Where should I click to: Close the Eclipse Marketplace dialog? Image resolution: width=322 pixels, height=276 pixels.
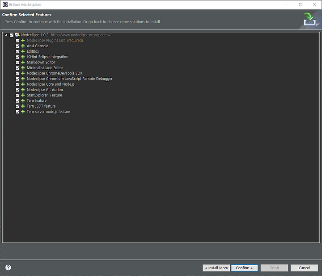[314, 4]
